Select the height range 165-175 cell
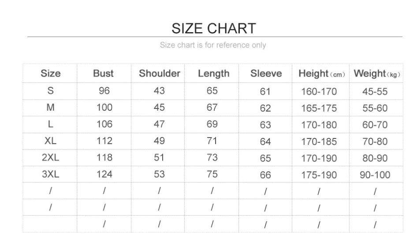Viewport: 417px width, 246px height. coord(319,108)
